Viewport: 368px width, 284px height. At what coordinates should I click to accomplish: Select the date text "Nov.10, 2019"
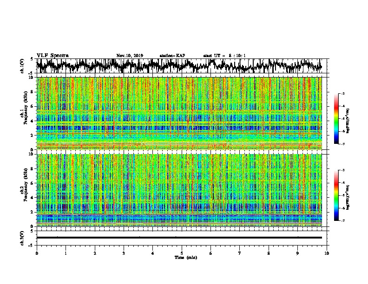[130, 56]
